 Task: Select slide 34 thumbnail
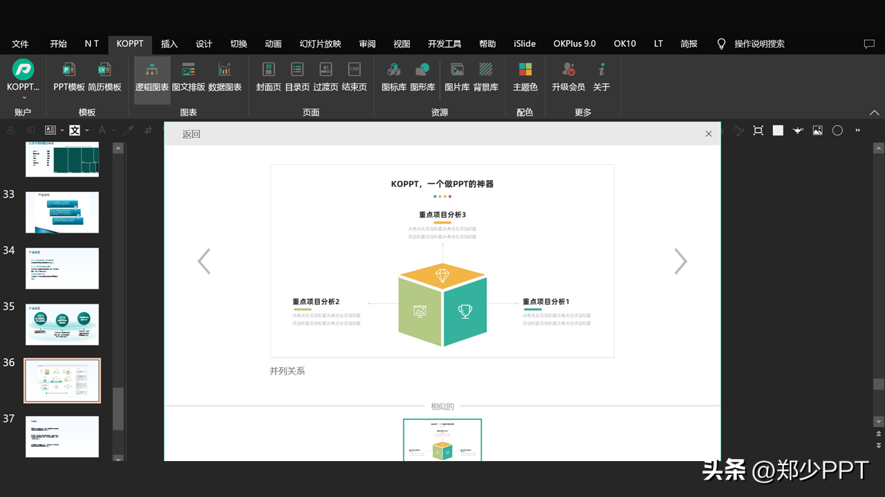(x=62, y=269)
